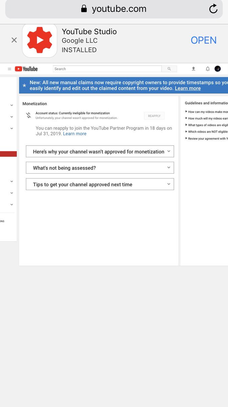Open Which videos are NOT eligible
The height and width of the screenshot is (407, 228).
pyautogui.click(x=208, y=132)
